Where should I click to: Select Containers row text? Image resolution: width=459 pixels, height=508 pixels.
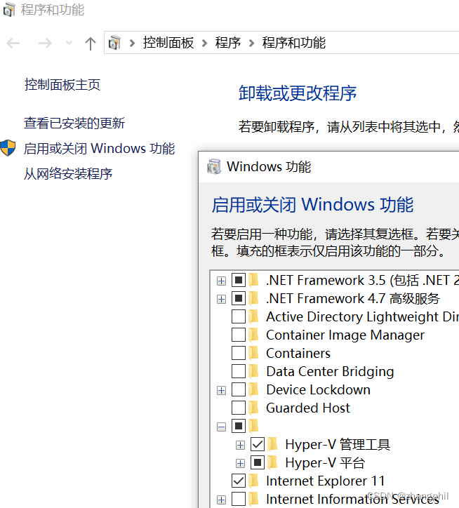click(298, 353)
